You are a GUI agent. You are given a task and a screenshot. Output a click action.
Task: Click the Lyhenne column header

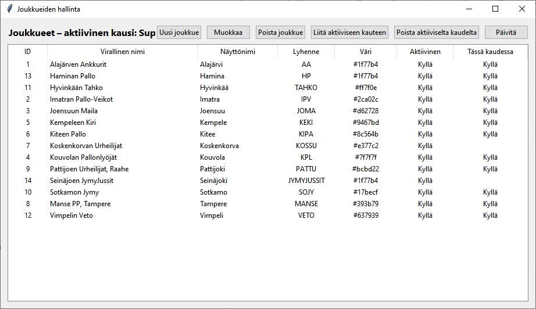(306, 52)
